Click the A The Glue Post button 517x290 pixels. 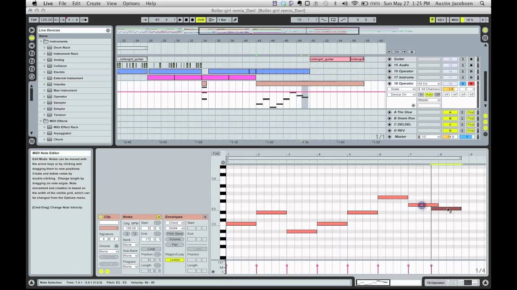tap(471, 112)
